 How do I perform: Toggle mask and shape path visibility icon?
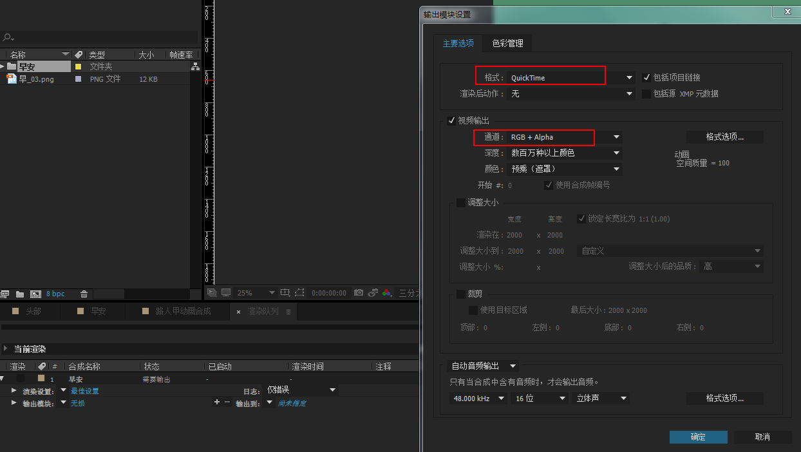point(299,292)
